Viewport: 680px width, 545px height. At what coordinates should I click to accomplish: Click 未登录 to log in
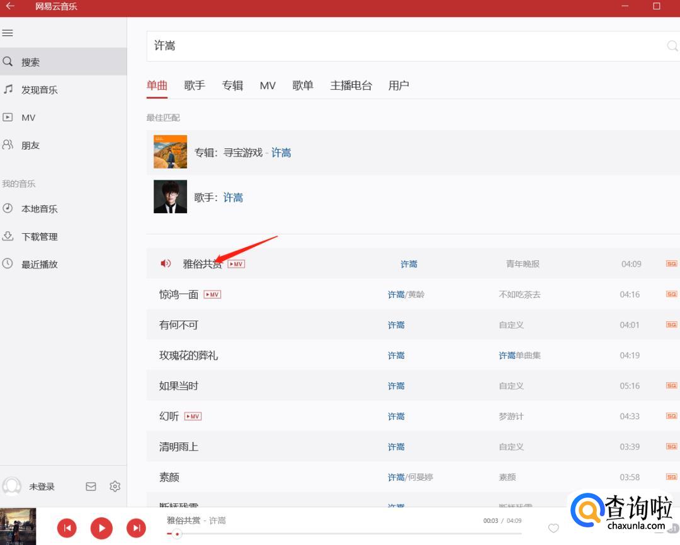[x=42, y=487]
